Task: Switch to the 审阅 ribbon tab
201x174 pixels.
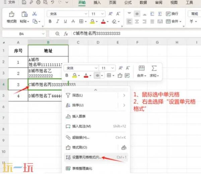Action: (x=158, y=2)
